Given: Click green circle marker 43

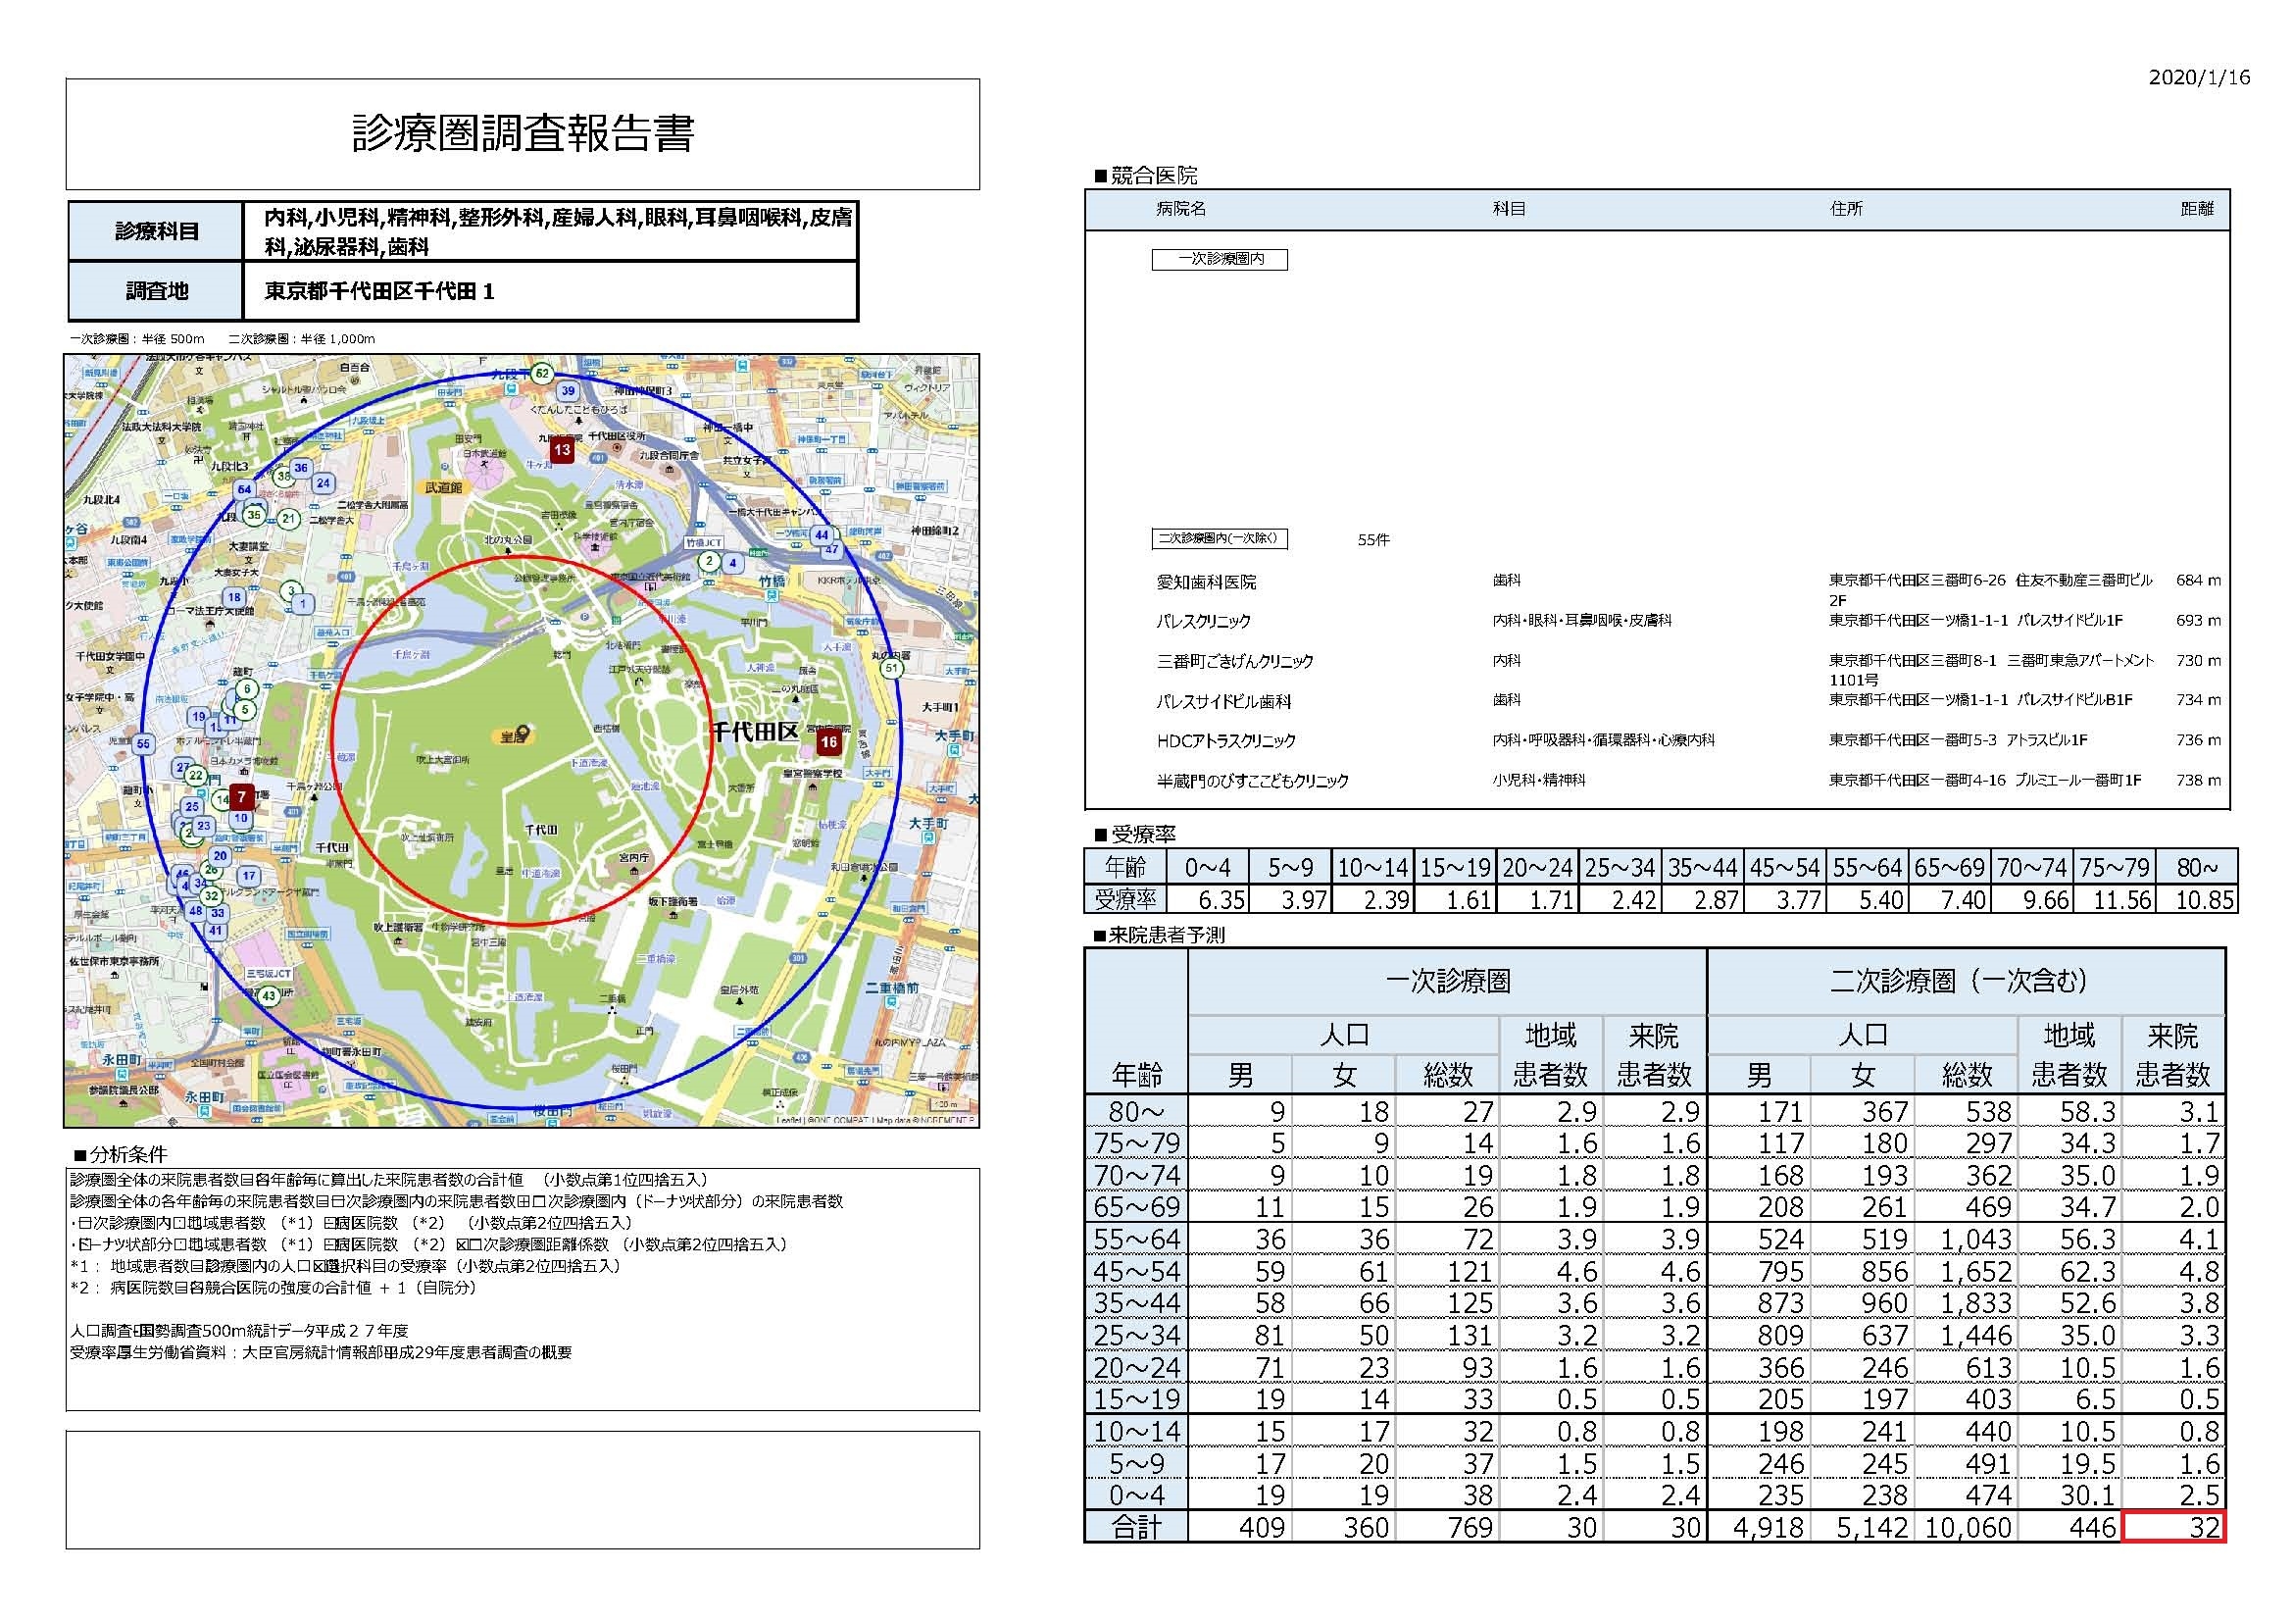Looking at the screenshot, I should pyautogui.click(x=268, y=995).
